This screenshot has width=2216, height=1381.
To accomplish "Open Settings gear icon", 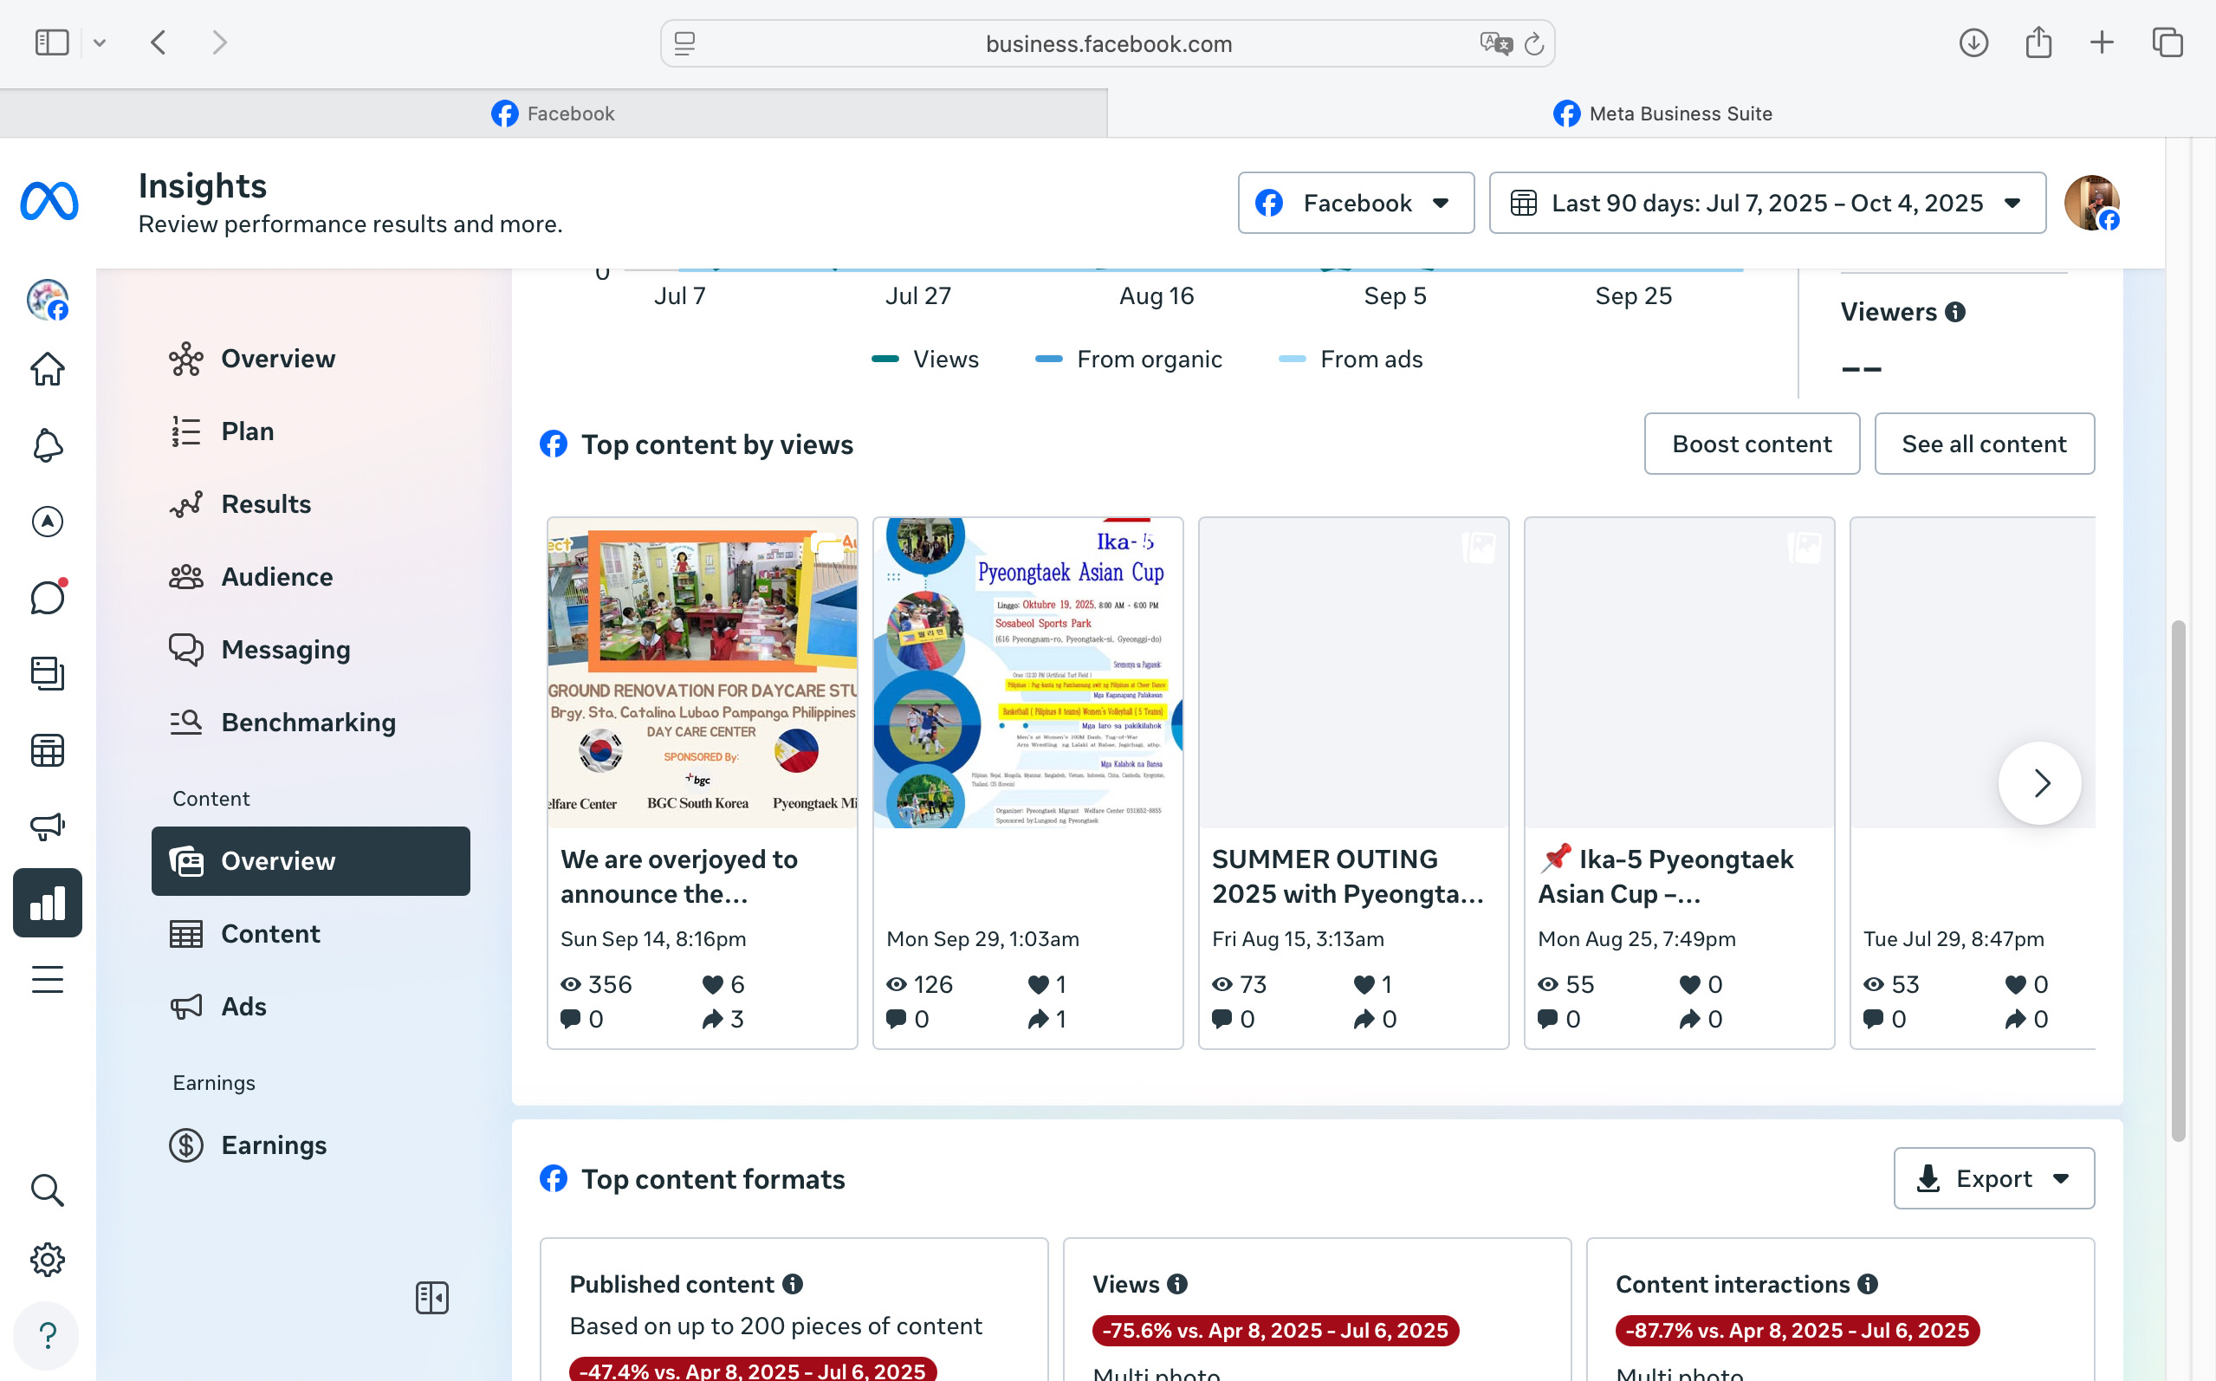I will 48,1260.
